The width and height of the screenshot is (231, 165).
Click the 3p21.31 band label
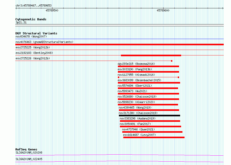pos(21,22)
